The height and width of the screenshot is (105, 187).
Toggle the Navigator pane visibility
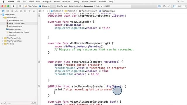(175, 6)
